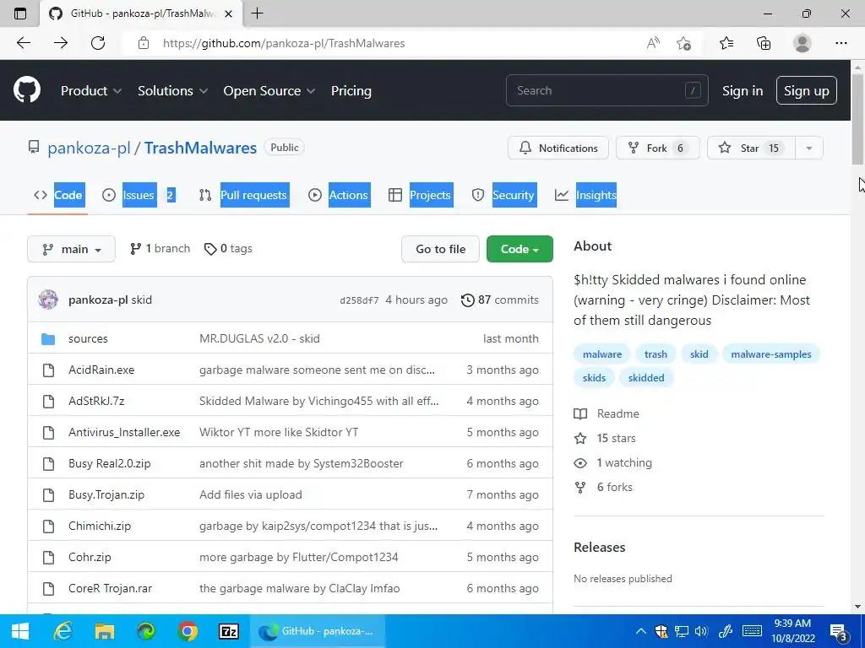
Task: Open the Pricing page
Action: pos(351,91)
